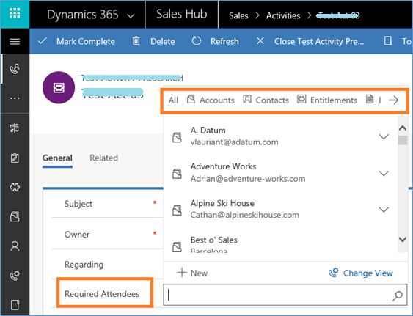Click scrollbar up arrow in lookup list
Viewport: 413px width, 316px height.
[x=403, y=128]
